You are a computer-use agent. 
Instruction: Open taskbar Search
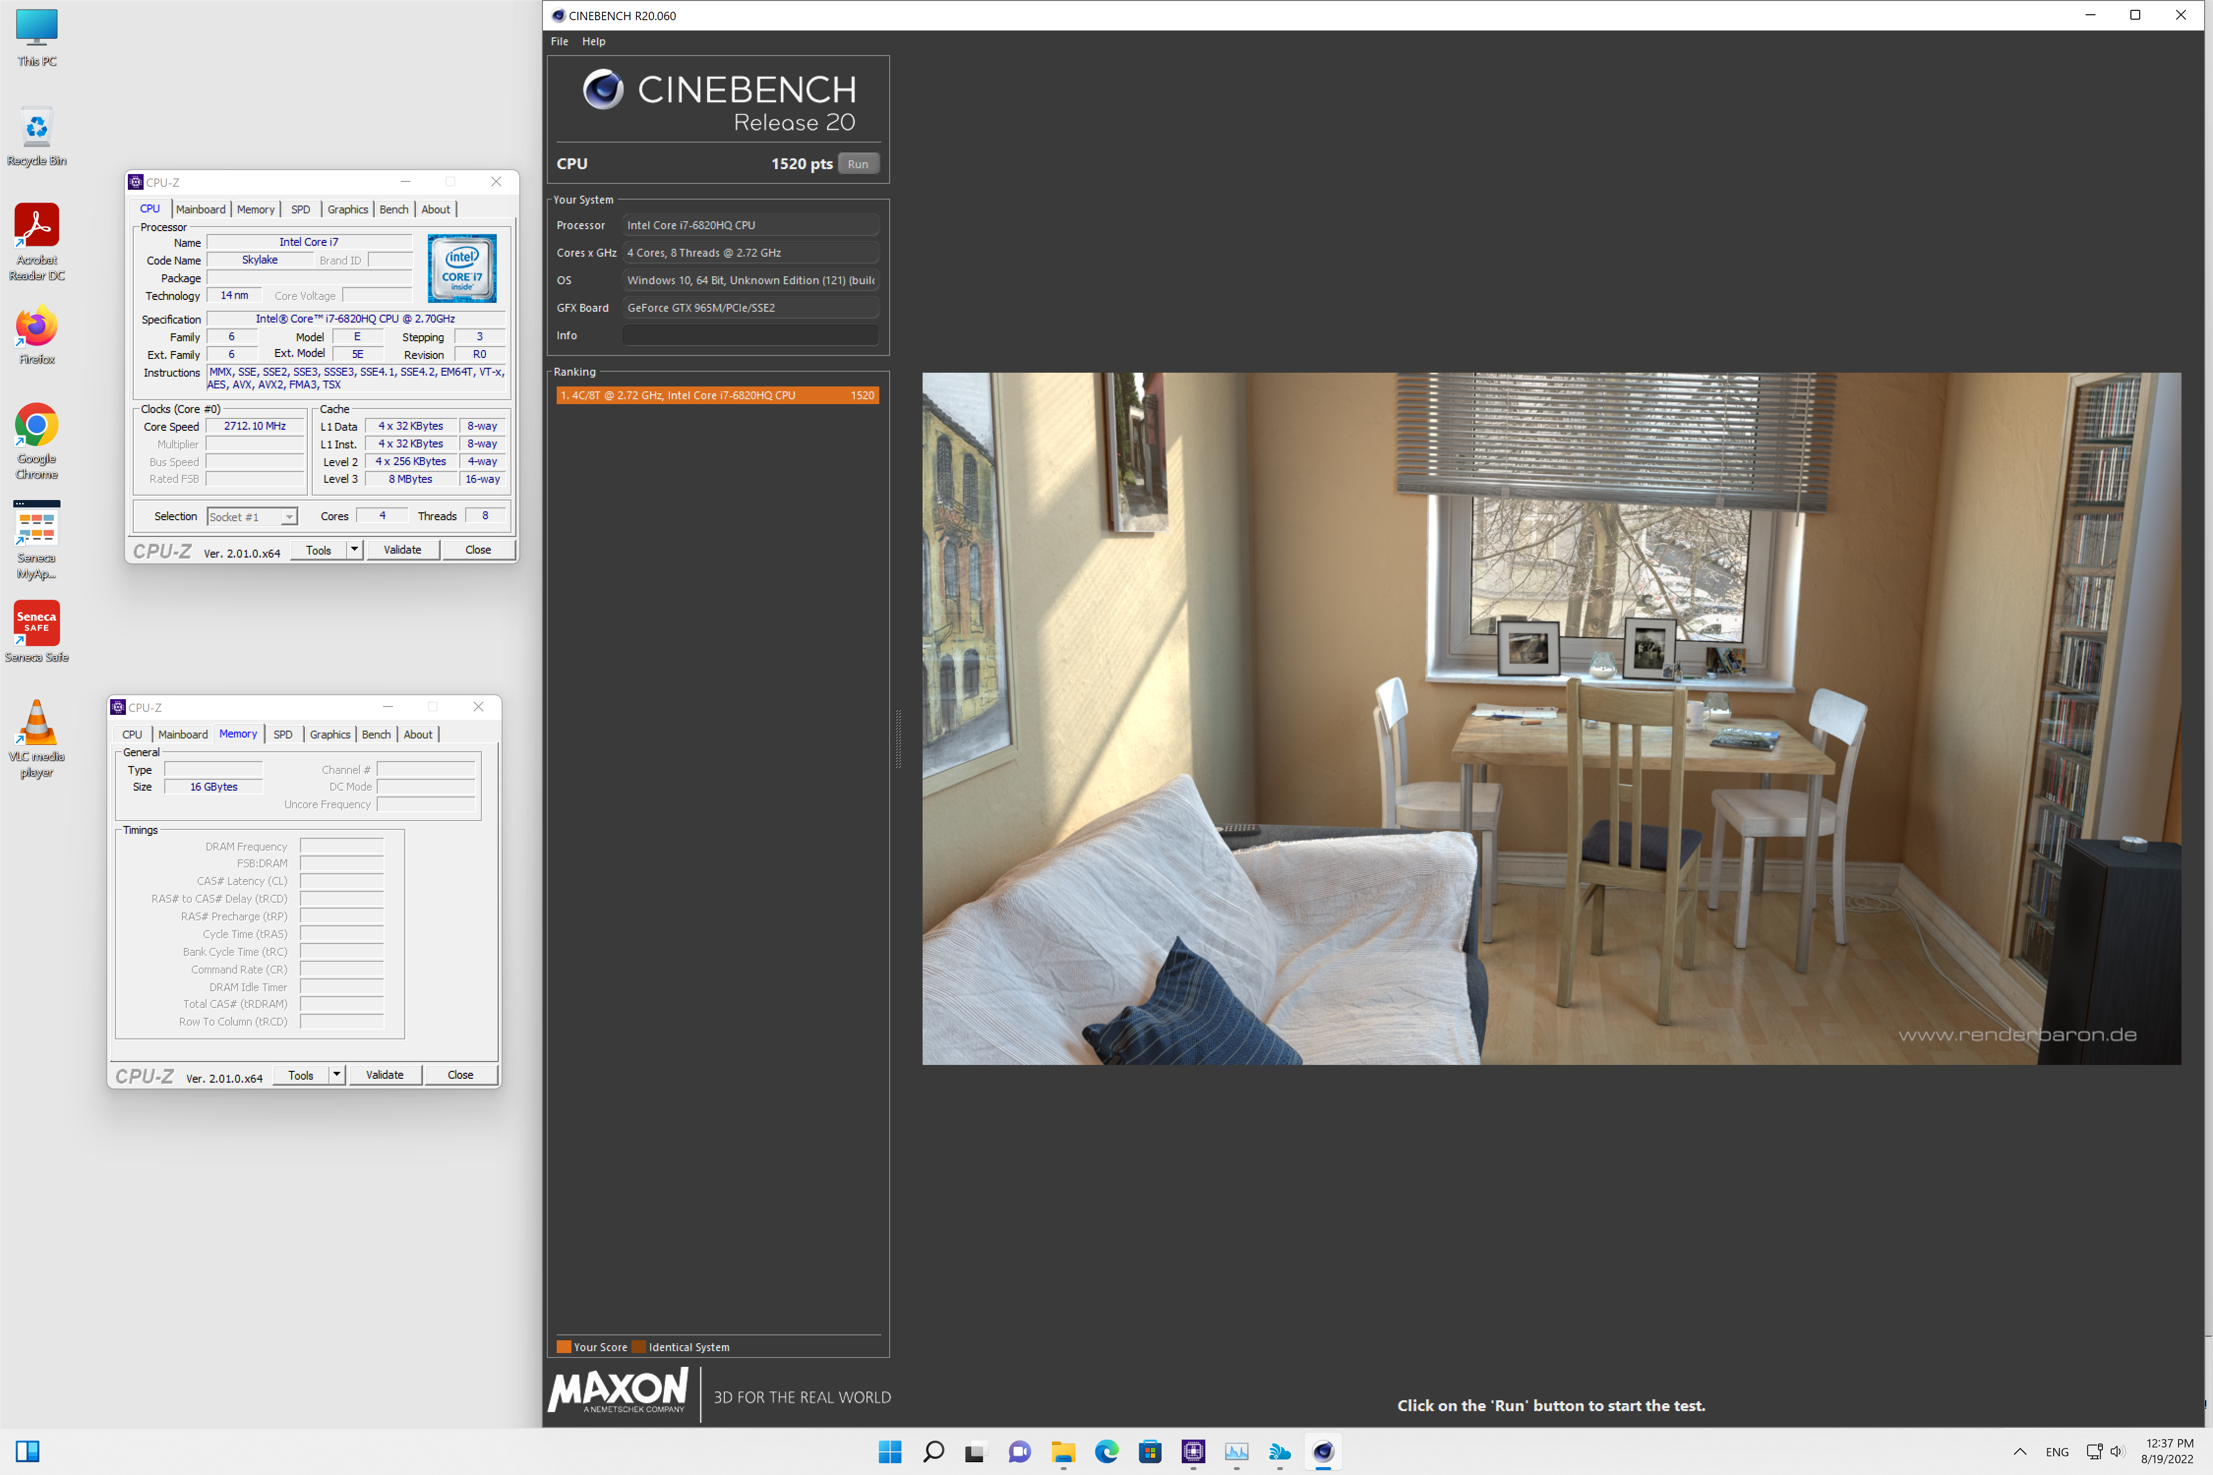click(932, 1451)
